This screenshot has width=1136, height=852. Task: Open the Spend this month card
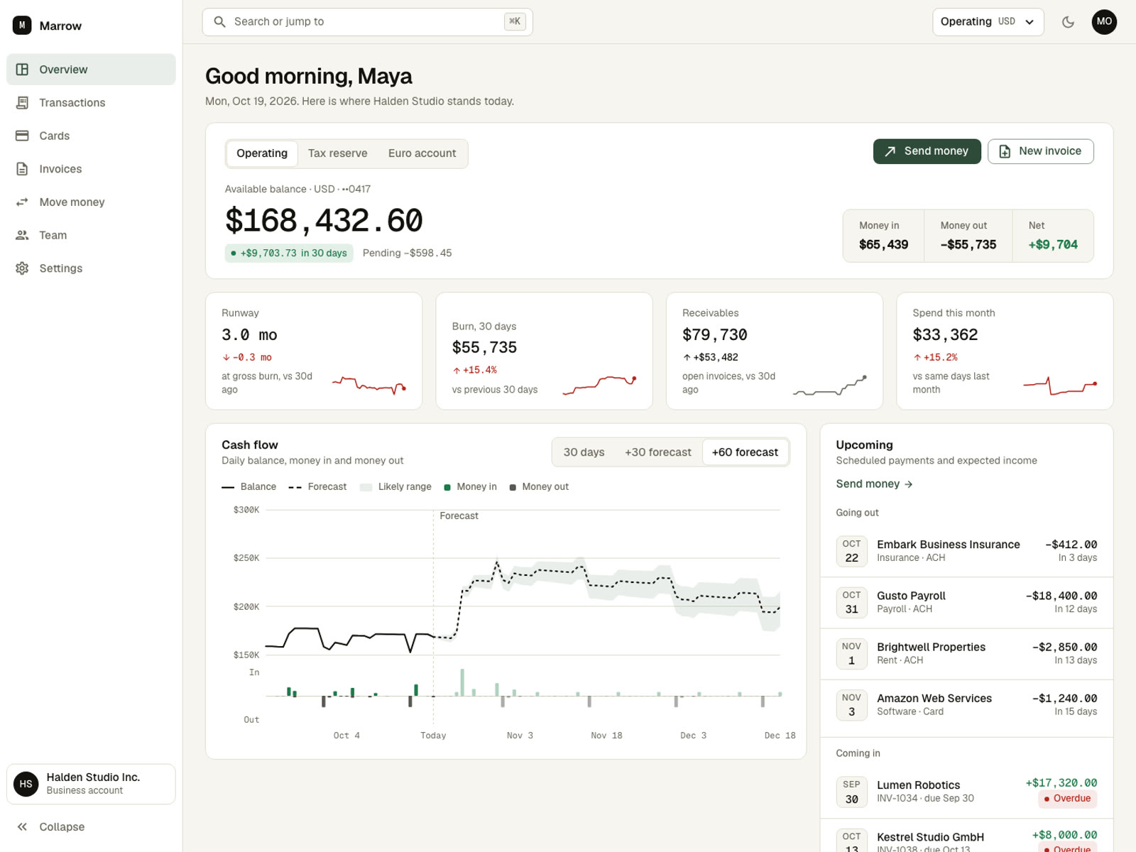1005,351
